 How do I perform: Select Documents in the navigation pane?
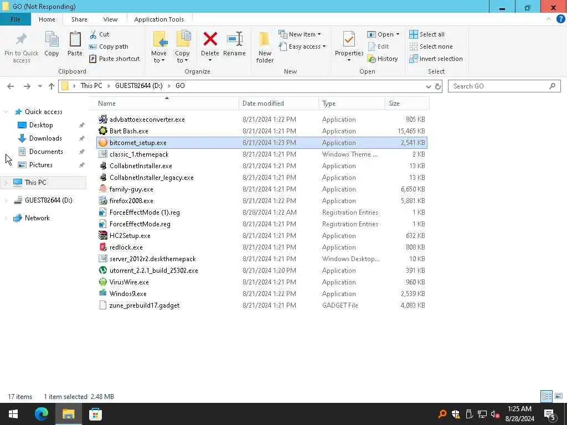point(46,152)
